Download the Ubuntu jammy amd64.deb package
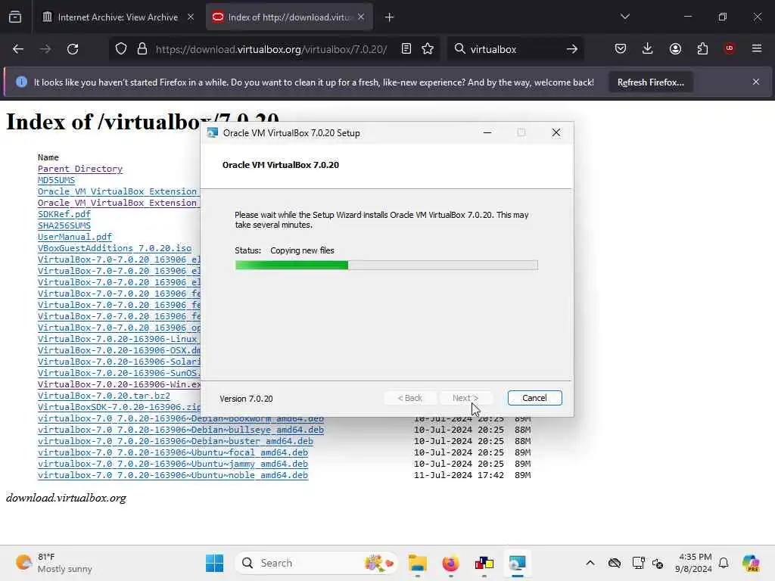 pyautogui.click(x=173, y=464)
